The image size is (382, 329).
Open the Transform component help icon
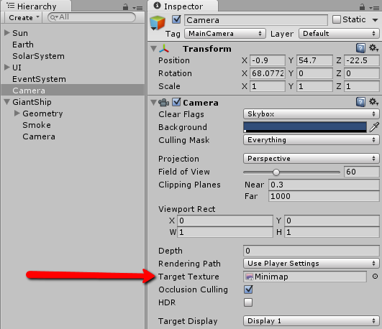tap(360, 48)
